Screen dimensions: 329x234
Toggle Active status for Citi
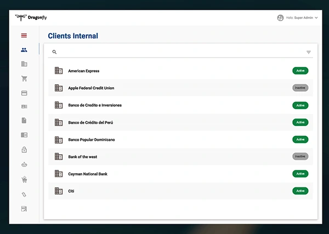click(300, 191)
